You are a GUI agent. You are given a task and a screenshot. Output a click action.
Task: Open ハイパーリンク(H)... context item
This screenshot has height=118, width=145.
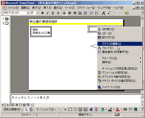[x=120, y=87]
